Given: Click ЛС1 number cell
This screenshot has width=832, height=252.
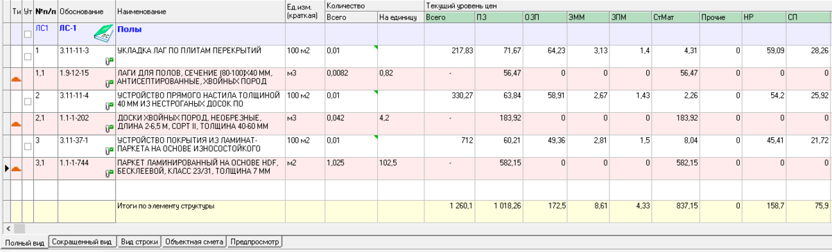Looking at the screenshot, I should coord(45,35).
